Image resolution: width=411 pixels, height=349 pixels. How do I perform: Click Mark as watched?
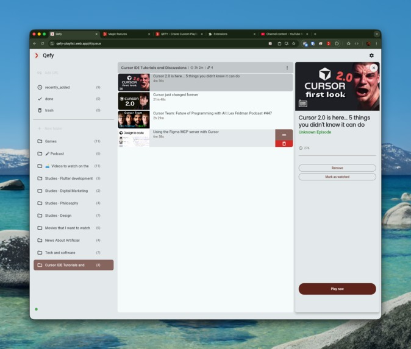point(337,177)
